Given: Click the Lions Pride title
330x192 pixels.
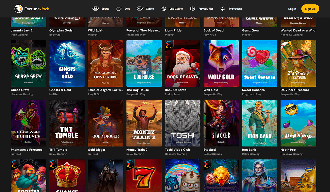Looking at the screenshot, I should [173, 30].
